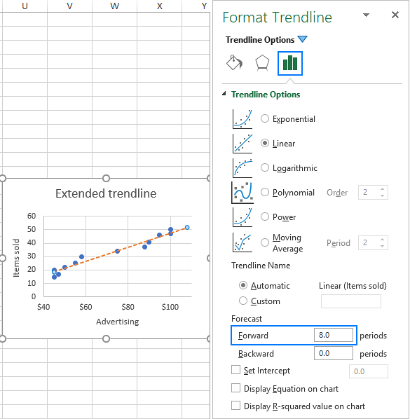
Task: Click the bottom-center chart sizing handle
Action: [106, 339]
